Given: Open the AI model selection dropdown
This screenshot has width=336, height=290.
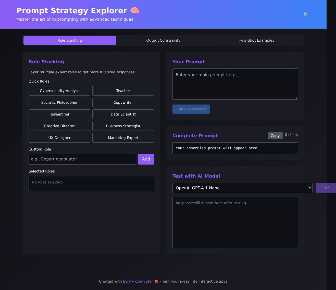Looking at the screenshot, I should [x=242, y=188].
